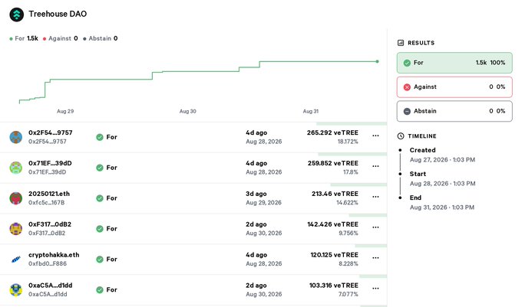Select the Abstain results card

coord(454,111)
